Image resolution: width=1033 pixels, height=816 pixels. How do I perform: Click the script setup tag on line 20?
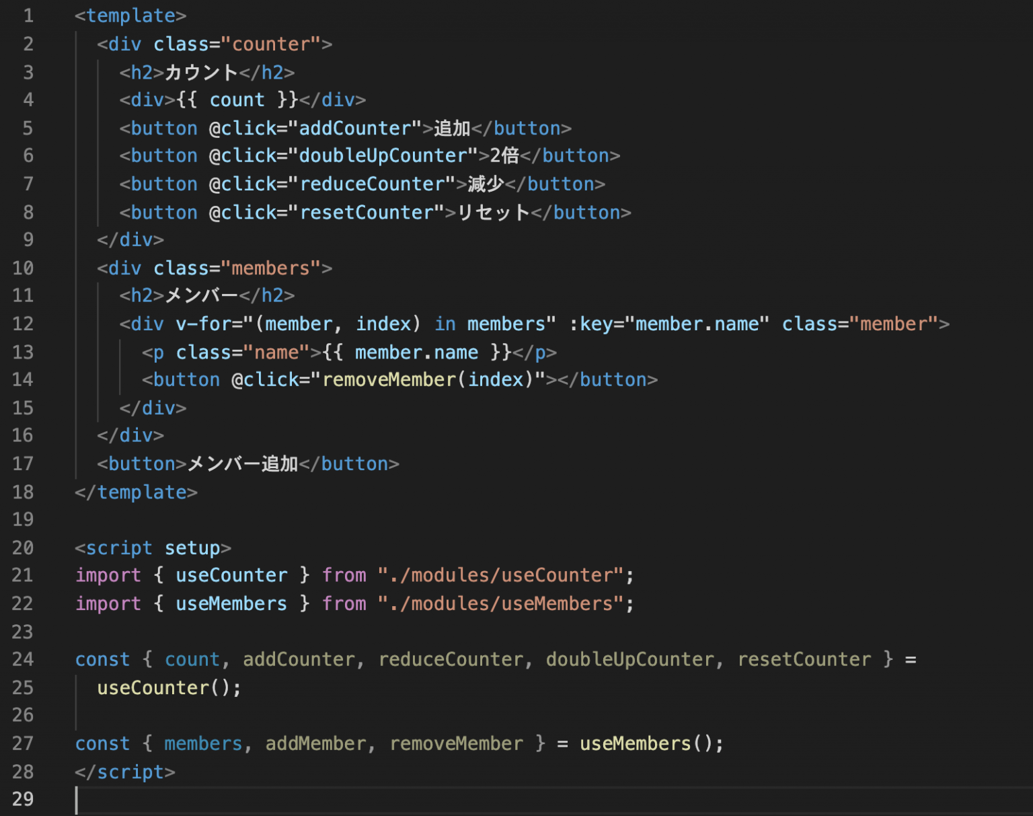(x=152, y=548)
